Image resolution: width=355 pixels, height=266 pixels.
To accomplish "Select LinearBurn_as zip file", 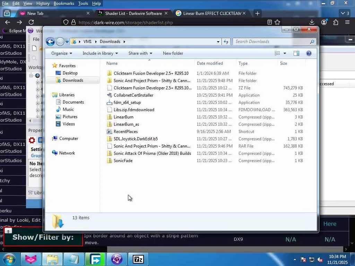I will point(126,124).
